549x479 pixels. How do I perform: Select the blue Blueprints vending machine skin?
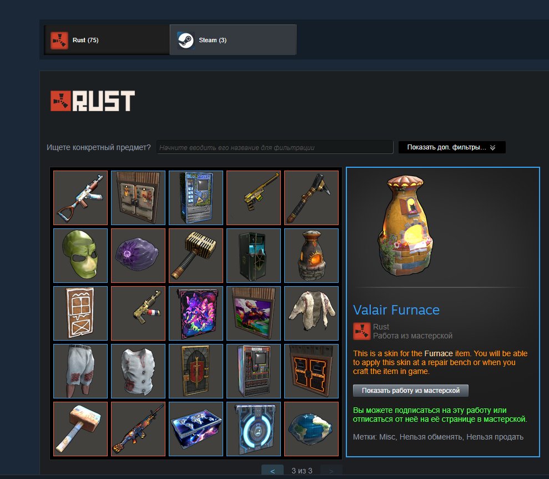point(196,198)
